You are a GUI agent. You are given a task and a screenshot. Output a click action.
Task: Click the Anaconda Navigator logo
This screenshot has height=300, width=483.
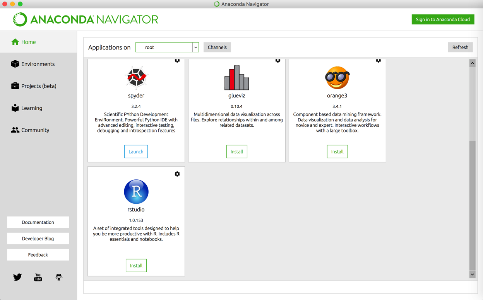point(86,19)
